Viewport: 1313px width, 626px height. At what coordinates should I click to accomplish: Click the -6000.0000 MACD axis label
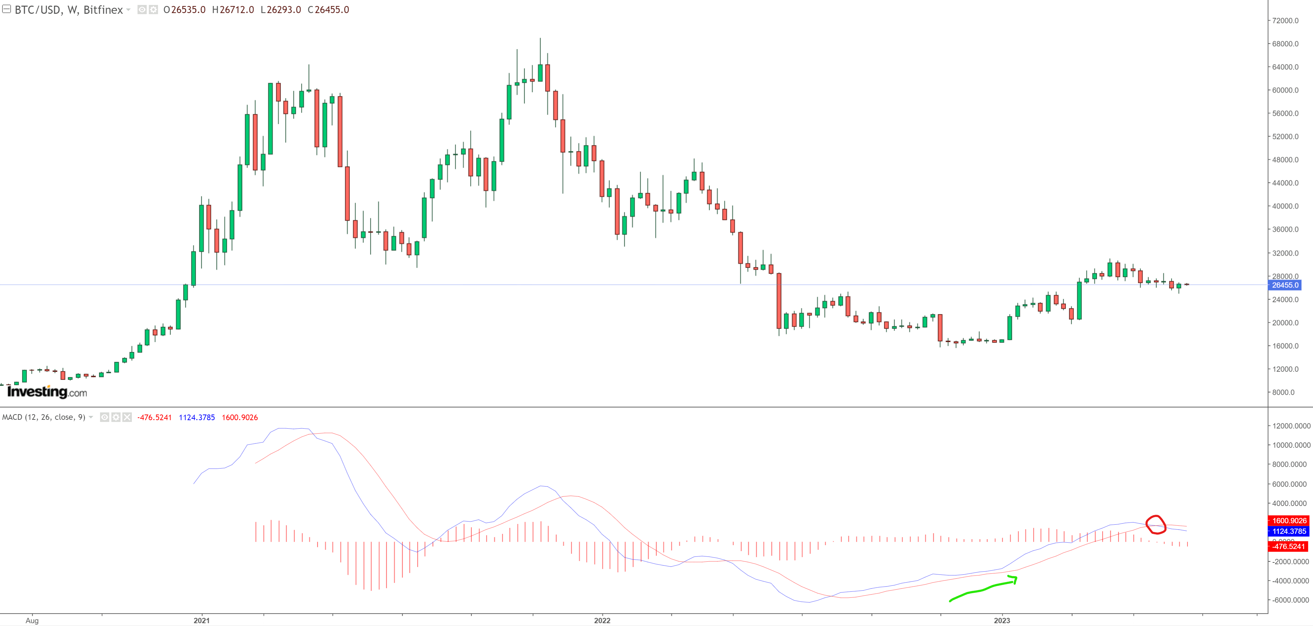[x=1290, y=600]
